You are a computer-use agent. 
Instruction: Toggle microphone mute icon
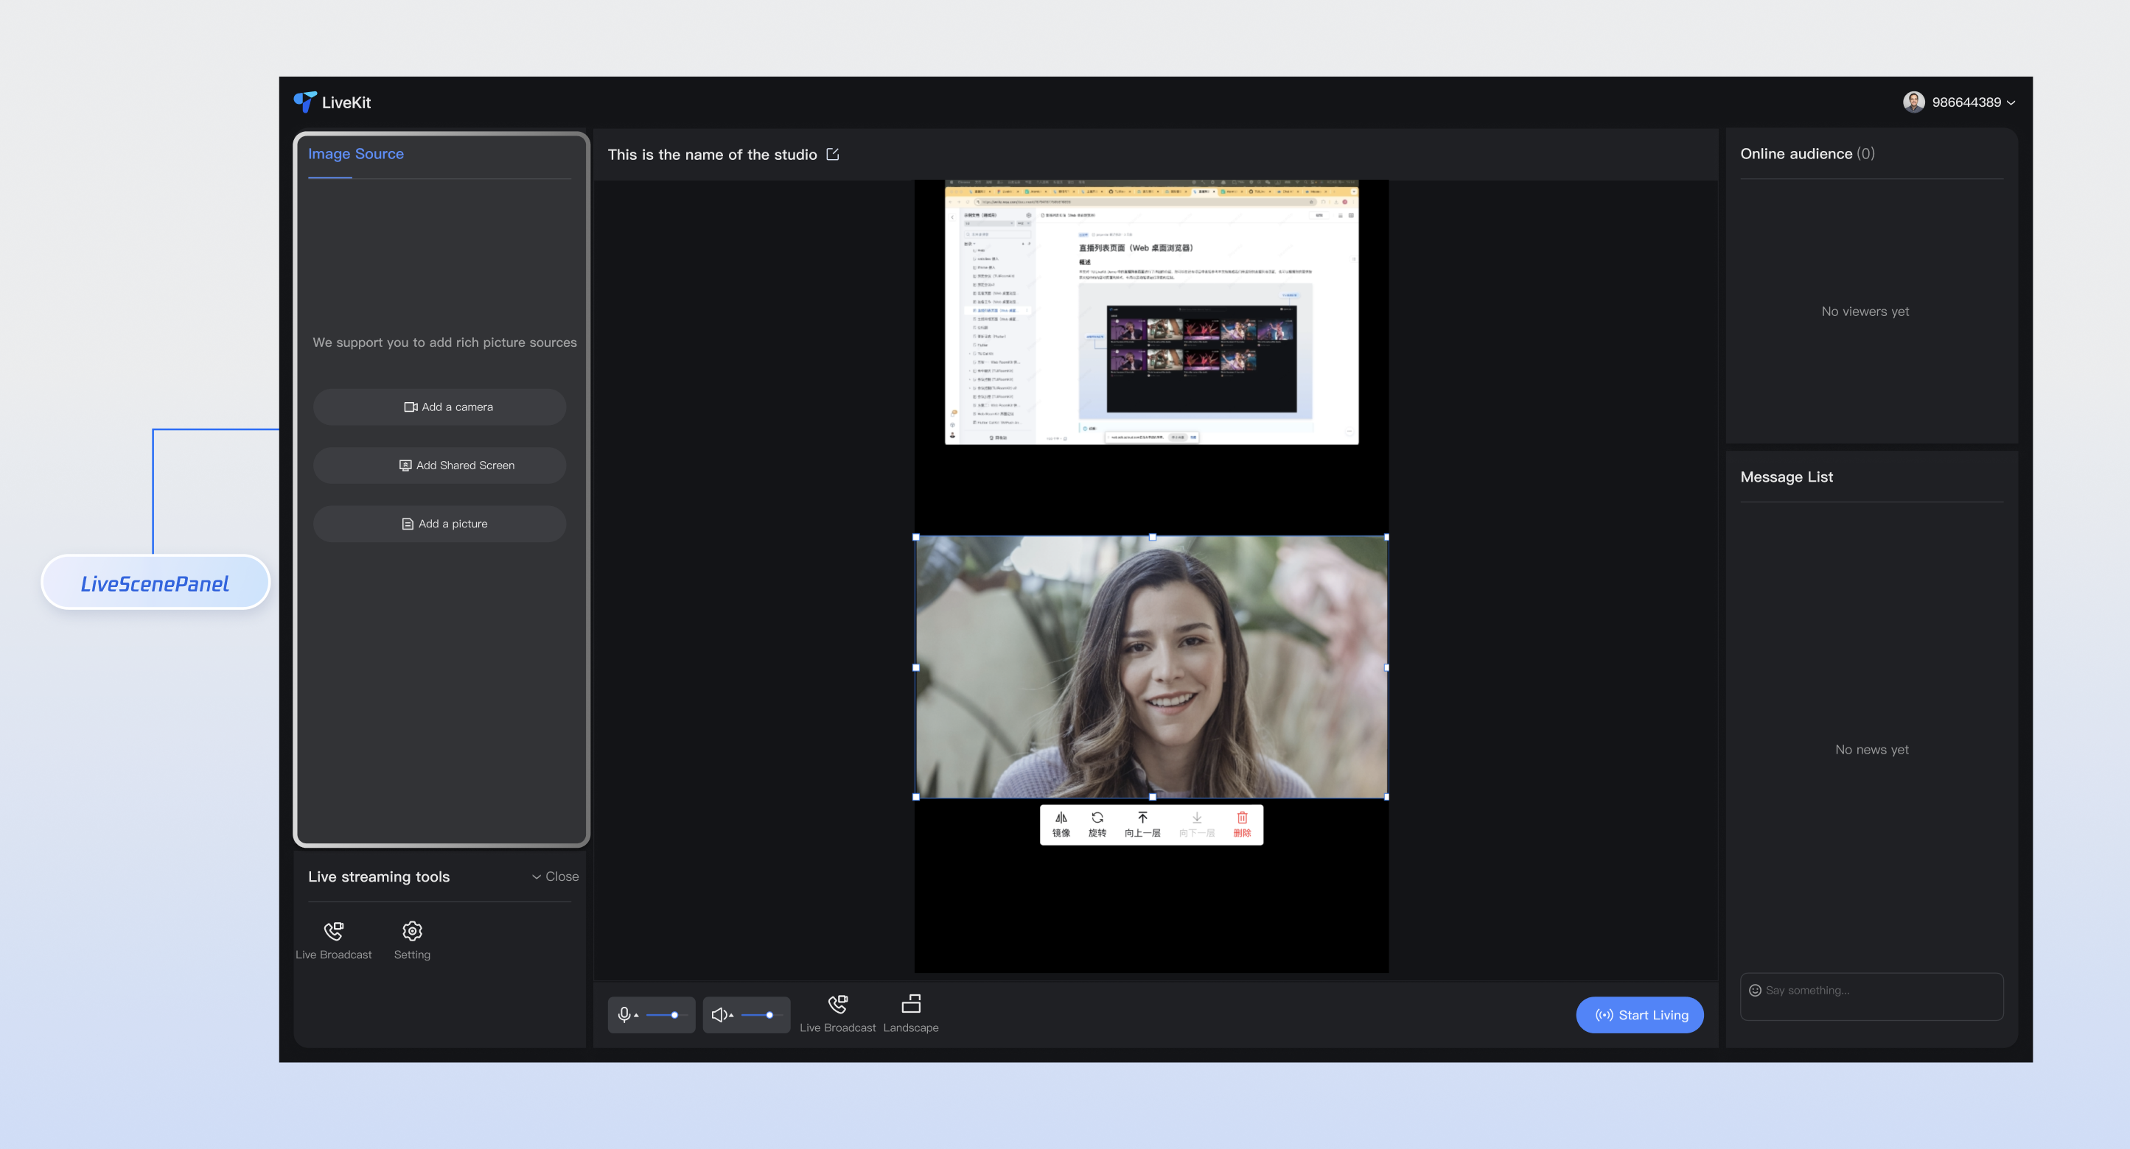624,1014
